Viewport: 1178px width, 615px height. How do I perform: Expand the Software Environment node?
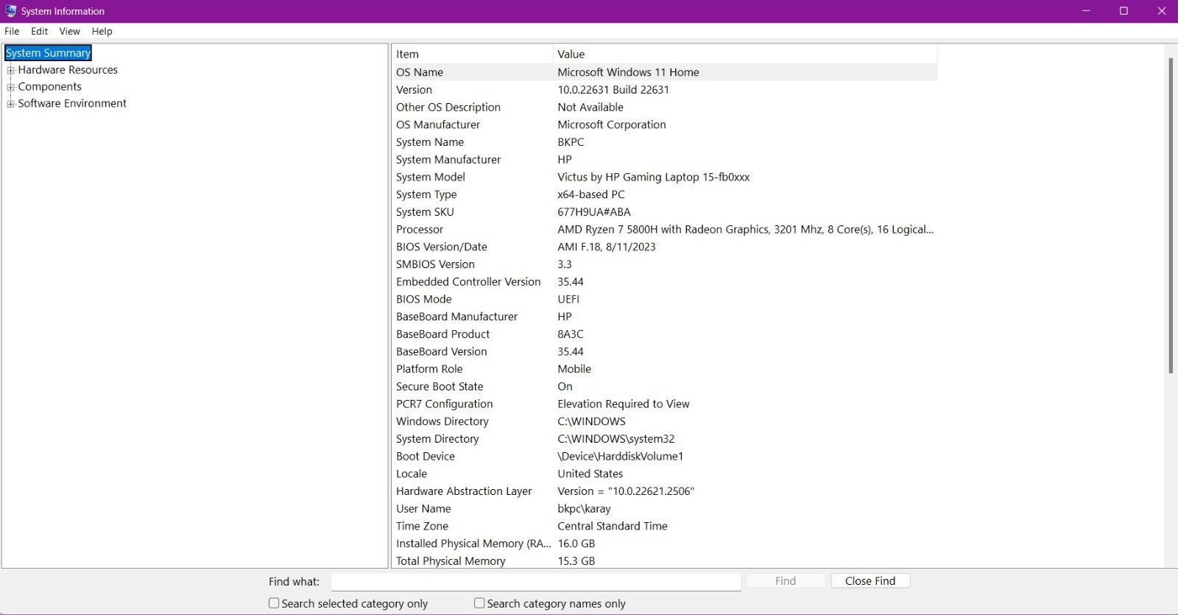(11, 105)
